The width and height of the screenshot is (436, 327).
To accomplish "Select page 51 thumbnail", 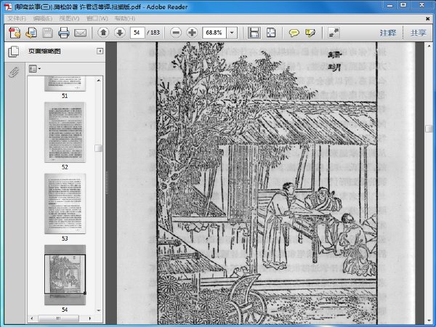I will 65,84.
